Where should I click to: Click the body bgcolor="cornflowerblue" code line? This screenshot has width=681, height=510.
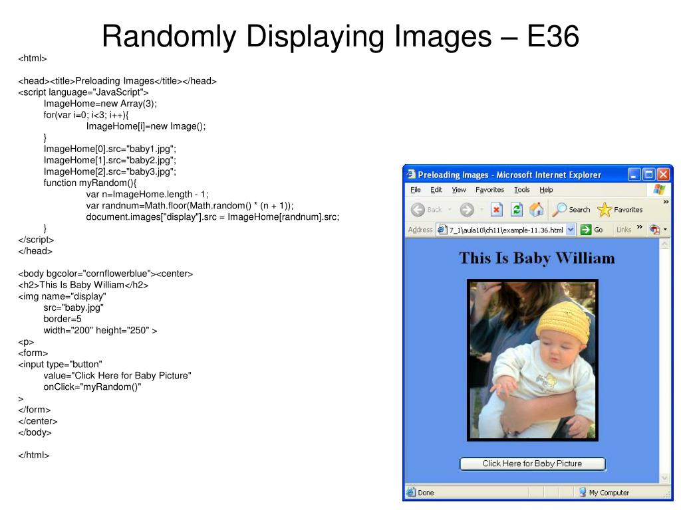(x=106, y=274)
